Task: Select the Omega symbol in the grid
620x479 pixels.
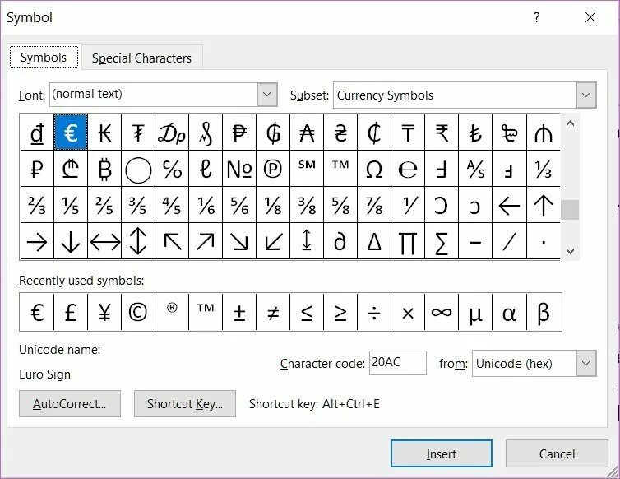Action: coord(374,169)
